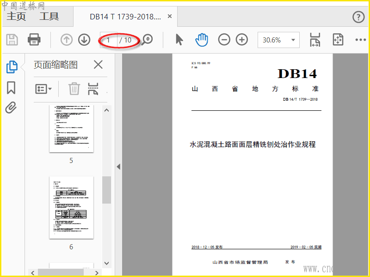The width and height of the screenshot is (370, 277).
Task: Click thumbnail scrollbar down arrow
Action: pos(107,263)
